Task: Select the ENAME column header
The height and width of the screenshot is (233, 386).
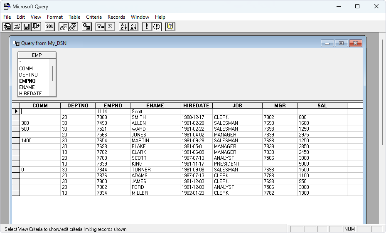Action: (x=155, y=106)
